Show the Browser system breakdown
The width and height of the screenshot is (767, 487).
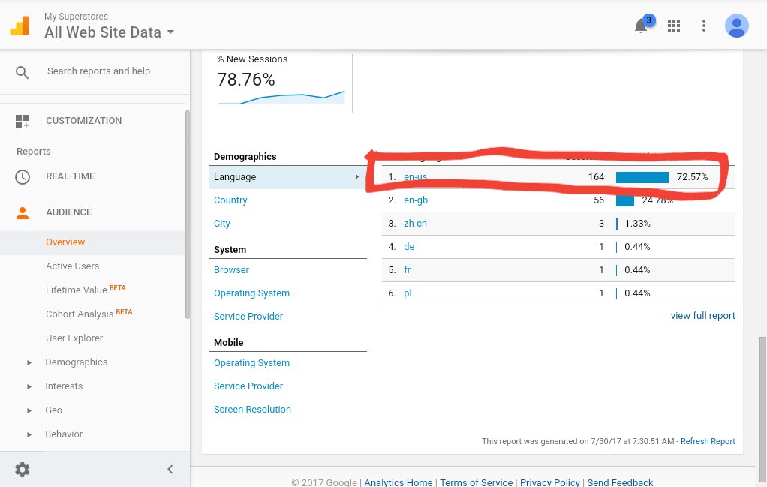coord(231,270)
